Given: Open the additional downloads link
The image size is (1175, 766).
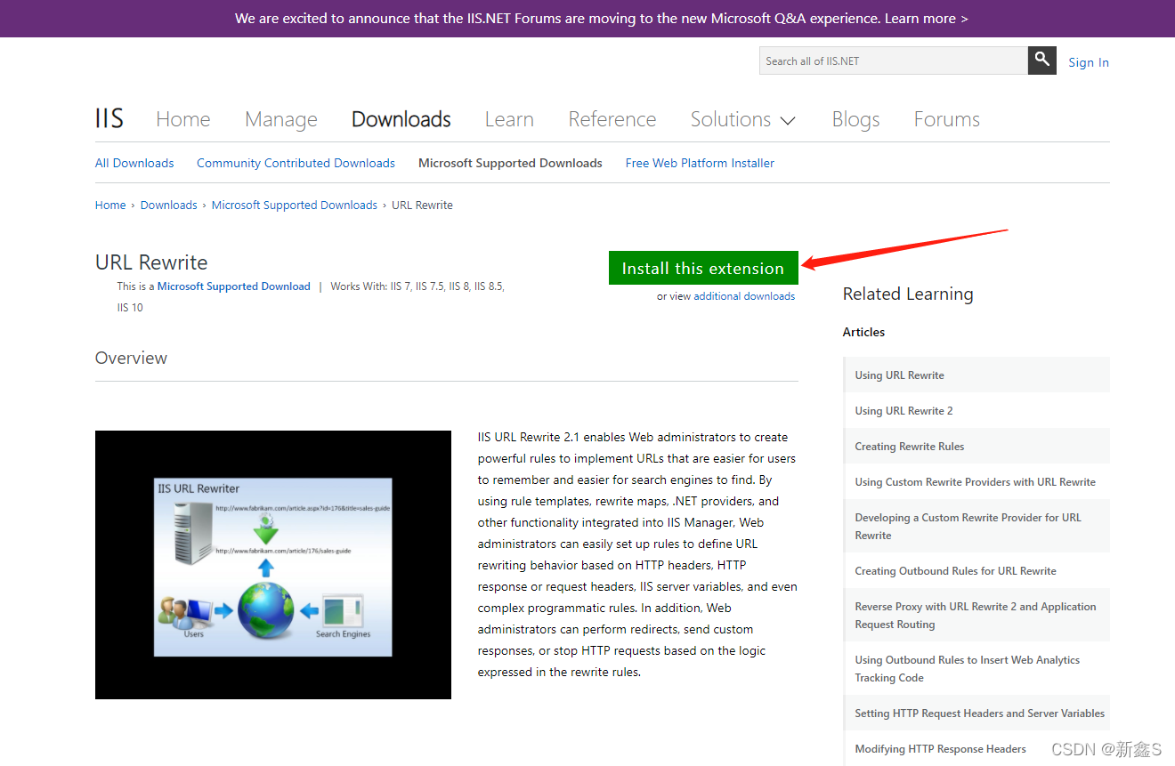Looking at the screenshot, I should (744, 296).
